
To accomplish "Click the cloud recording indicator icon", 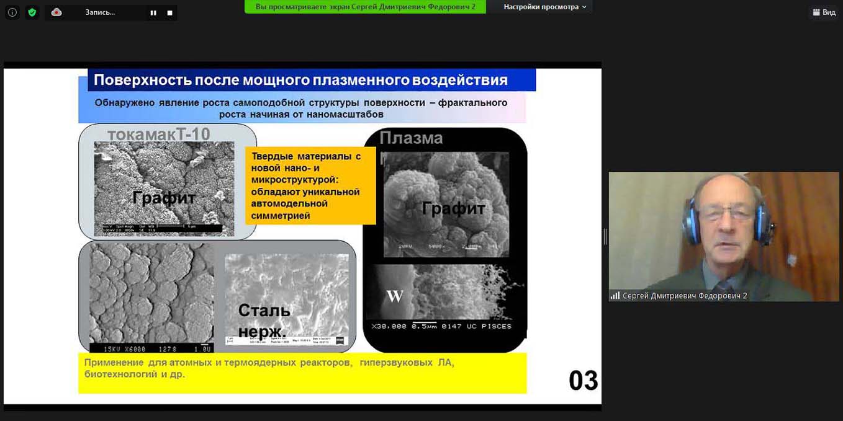I will [x=56, y=12].
